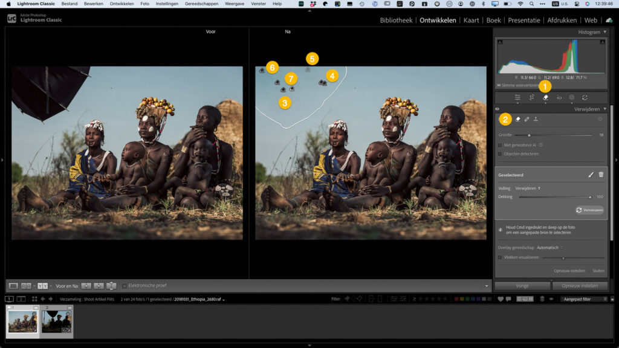Toggle the Verwijderen panel eye visibility
This screenshot has height=348, width=619.
click(x=497, y=109)
